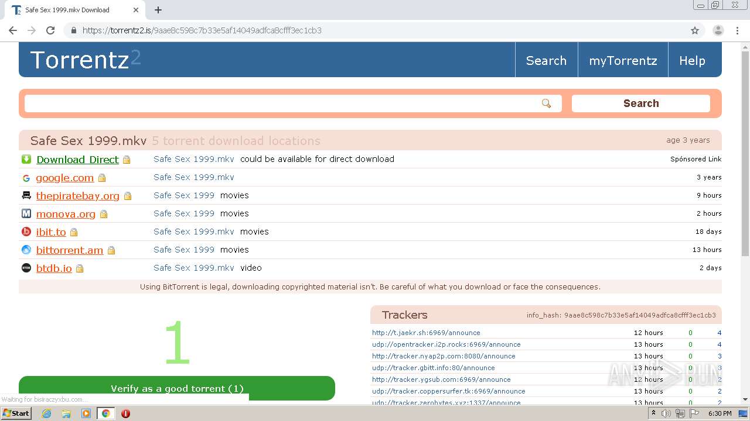Click the lock icon next to monova.org

(x=104, y=214)
